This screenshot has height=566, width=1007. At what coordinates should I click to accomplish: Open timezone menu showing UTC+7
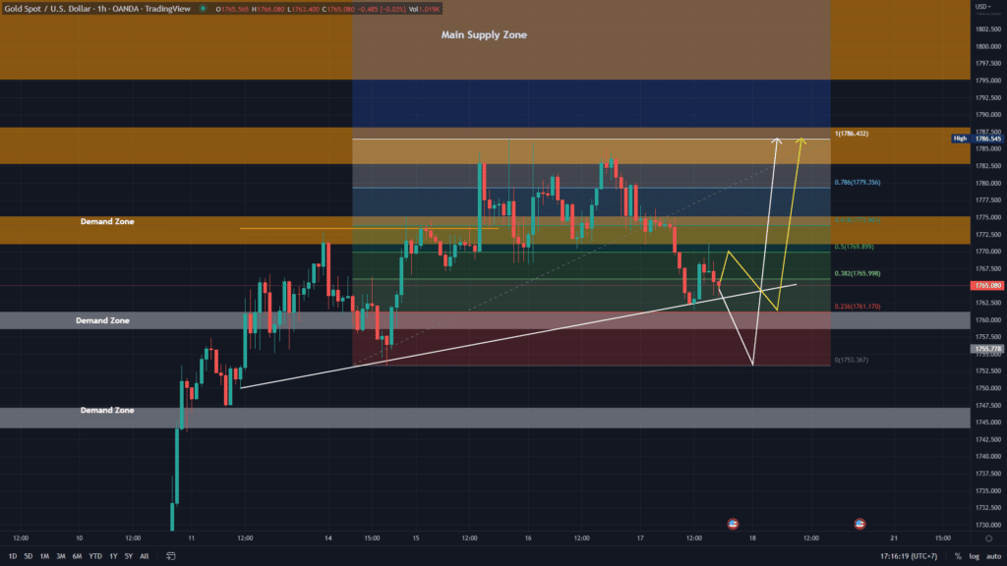(x=913, y=556)
